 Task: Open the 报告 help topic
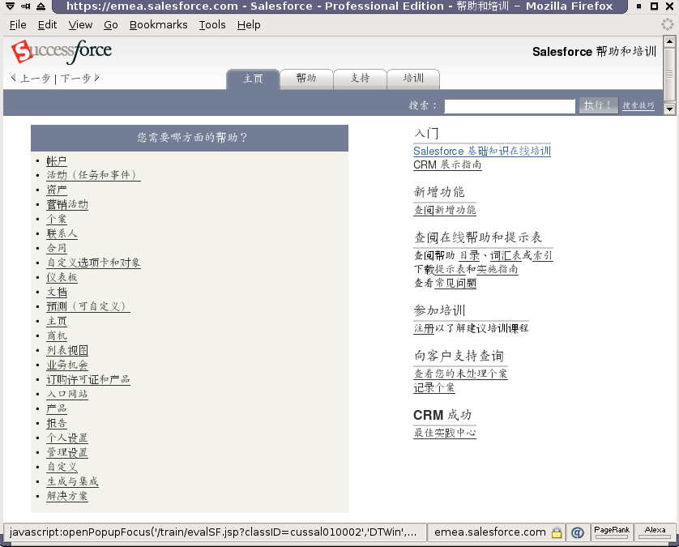[57, 423]
